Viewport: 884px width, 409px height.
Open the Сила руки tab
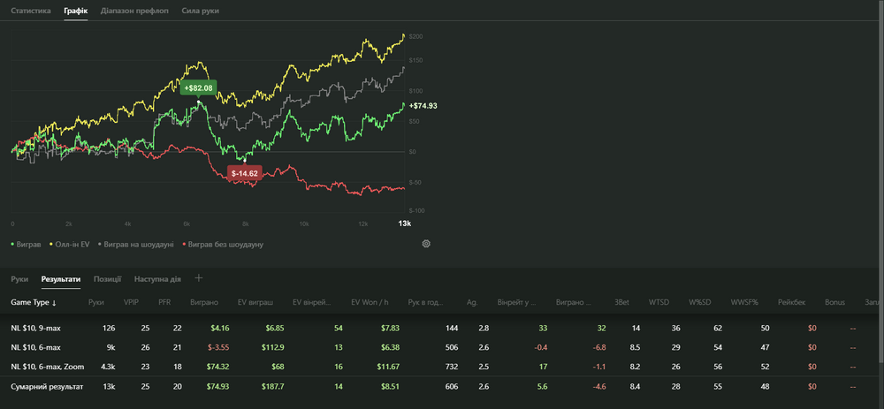pos(200,11)
